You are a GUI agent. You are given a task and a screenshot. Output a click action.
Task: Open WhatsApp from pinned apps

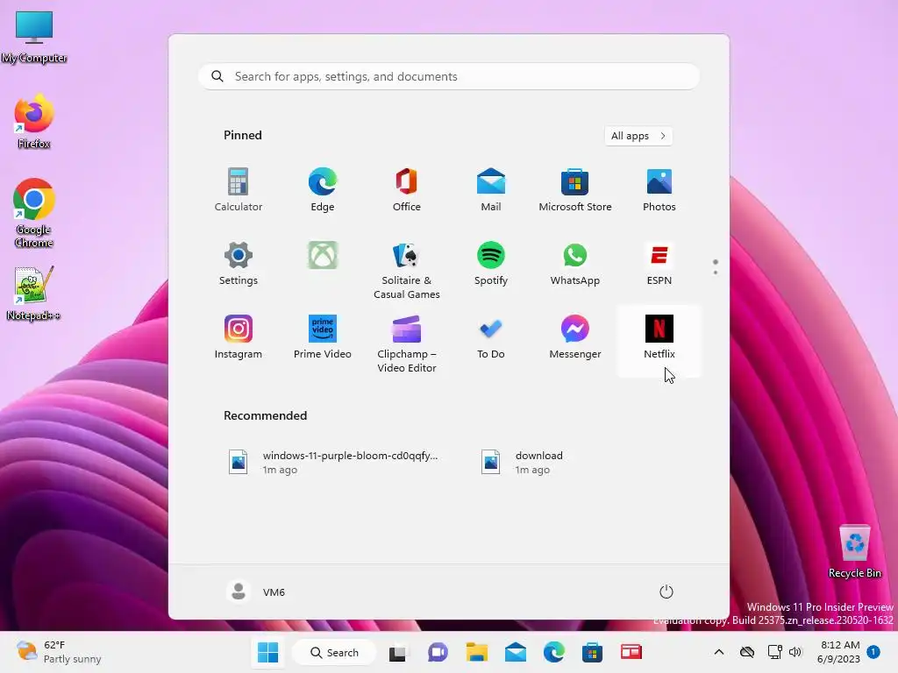(x=575, y=264)
